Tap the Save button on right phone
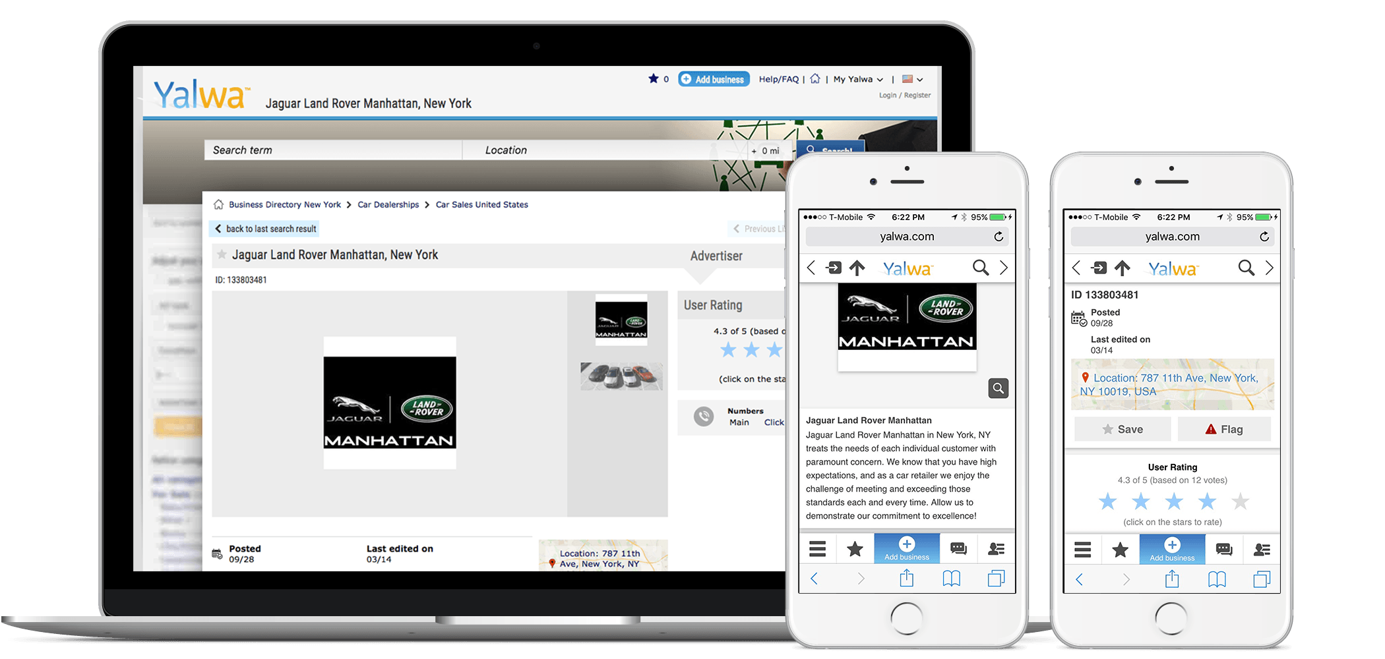 pos(1123,429)
